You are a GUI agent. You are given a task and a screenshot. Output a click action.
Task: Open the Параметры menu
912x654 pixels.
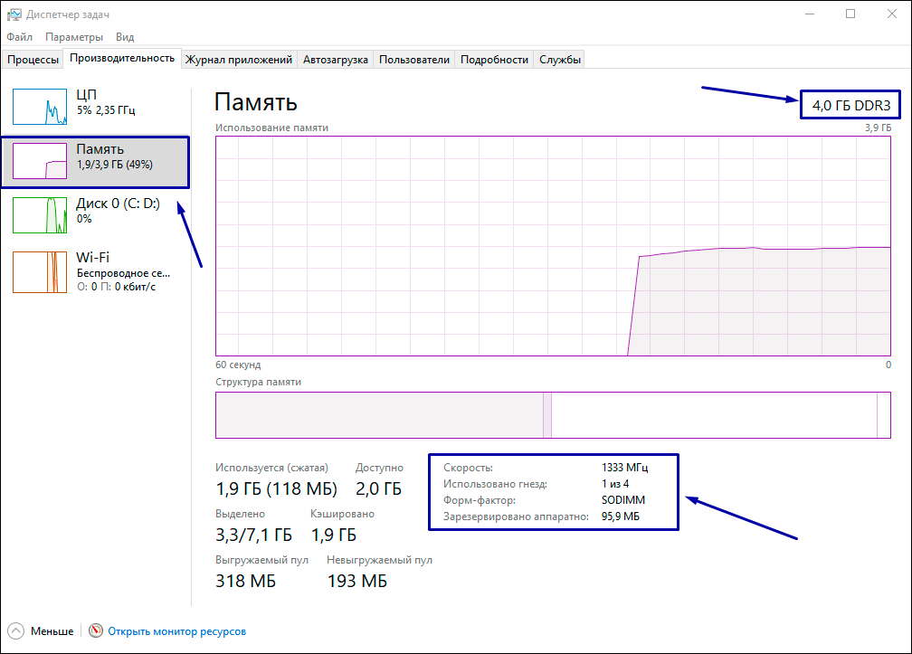pyautogui.click(x=74, y=37)
